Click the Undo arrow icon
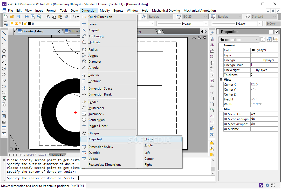Image resolution: width=281 pixels, height=189 pixels. tap(74, 17)
